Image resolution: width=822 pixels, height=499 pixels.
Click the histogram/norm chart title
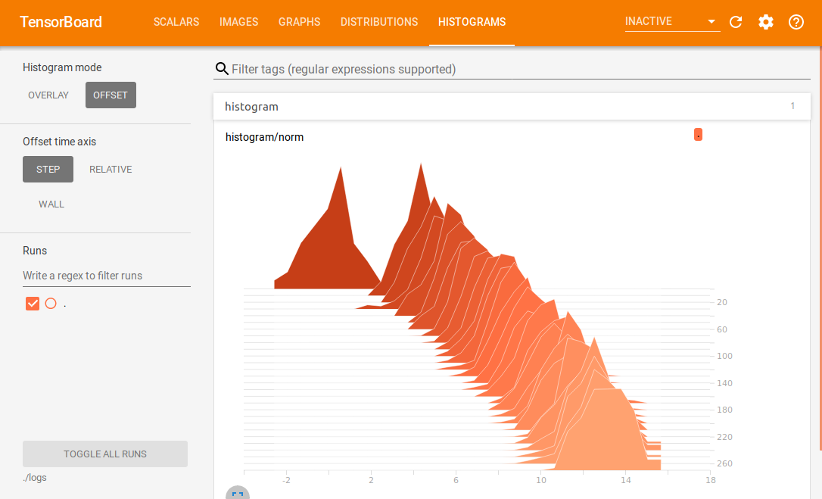click(x=264, y=137)
